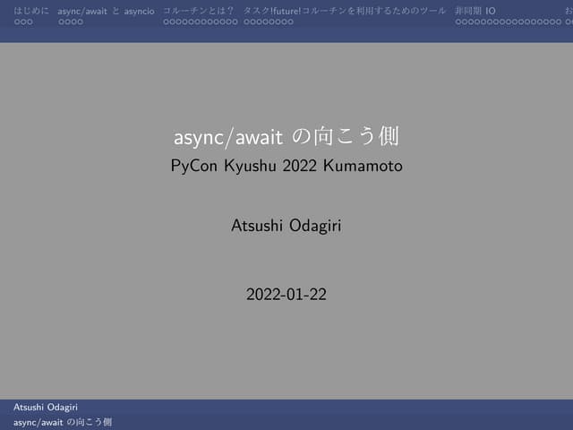
Task: Click the first dot under 非同期 IO
Action: point(458,21)
